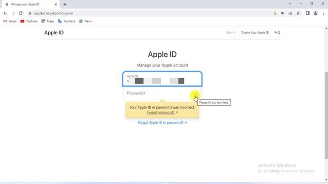The height and width of the screenshot is (184, 328).
Task: Click Forgot password? in the error box
Action: [x=160, y=112]
